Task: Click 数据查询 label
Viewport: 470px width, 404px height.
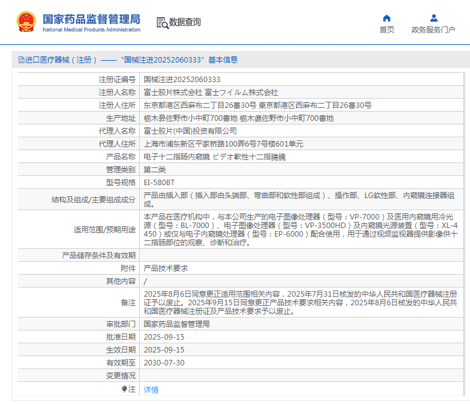Action: coord(185,22)
